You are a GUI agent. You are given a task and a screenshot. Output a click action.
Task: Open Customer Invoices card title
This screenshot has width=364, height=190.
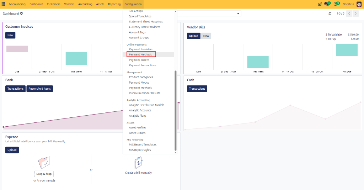19,27
